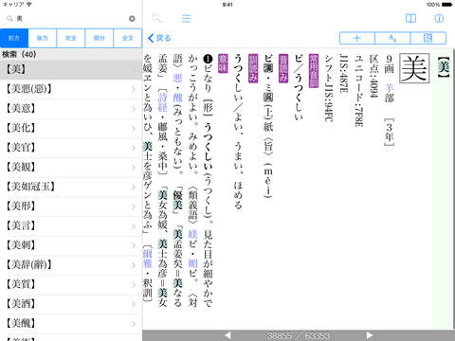Click the 9画 stroke count text
The width and height of the screenshot is (455, 341).
click(389, 64)
